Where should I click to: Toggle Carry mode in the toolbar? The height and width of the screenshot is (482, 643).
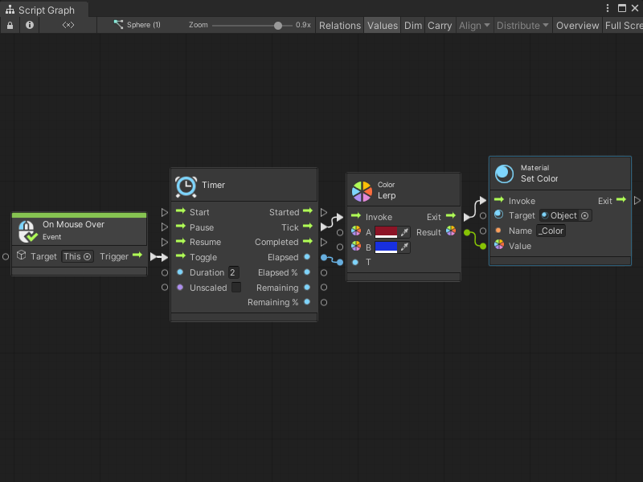pos(440,25)
